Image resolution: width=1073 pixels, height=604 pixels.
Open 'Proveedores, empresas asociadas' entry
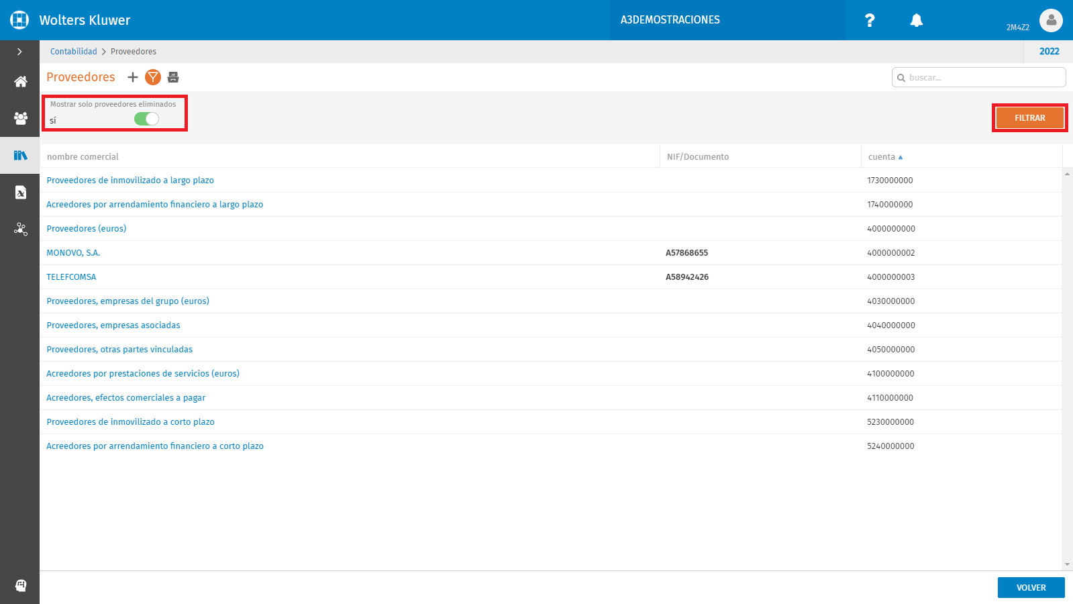coord(113,325)
